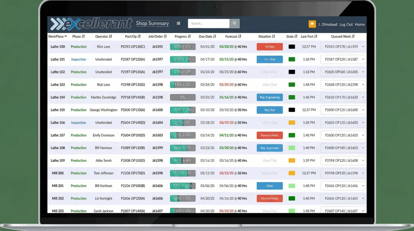Click the magnifier search button

tap(235, 23)
